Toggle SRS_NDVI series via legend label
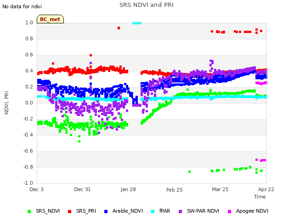The height and width of the screenshot is (220, 294). 48,211
